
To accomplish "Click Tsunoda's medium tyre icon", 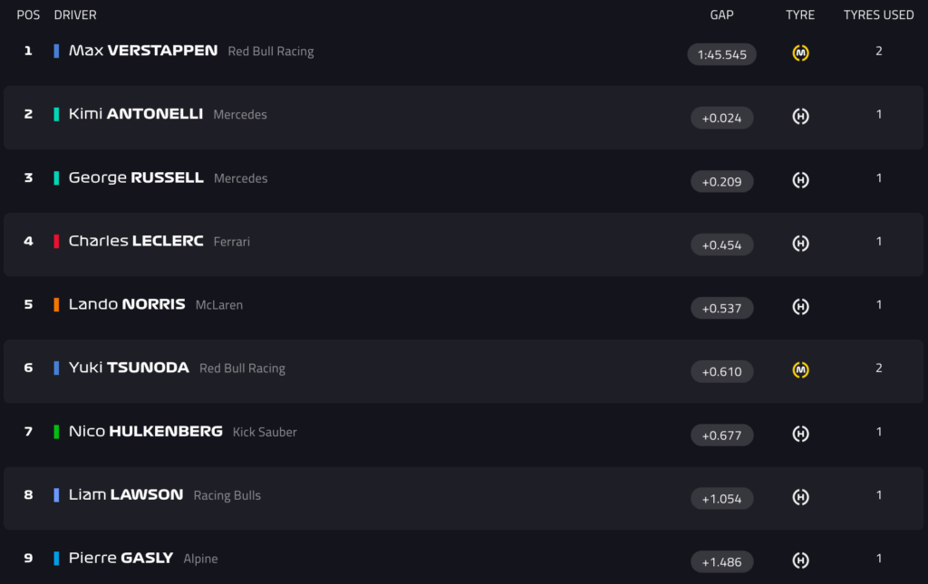I will [800, 370].
